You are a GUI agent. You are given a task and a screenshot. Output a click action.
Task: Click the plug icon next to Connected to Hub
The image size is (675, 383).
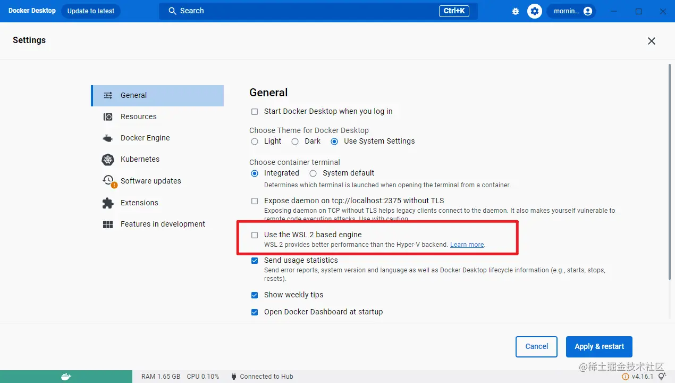point(233,377)
